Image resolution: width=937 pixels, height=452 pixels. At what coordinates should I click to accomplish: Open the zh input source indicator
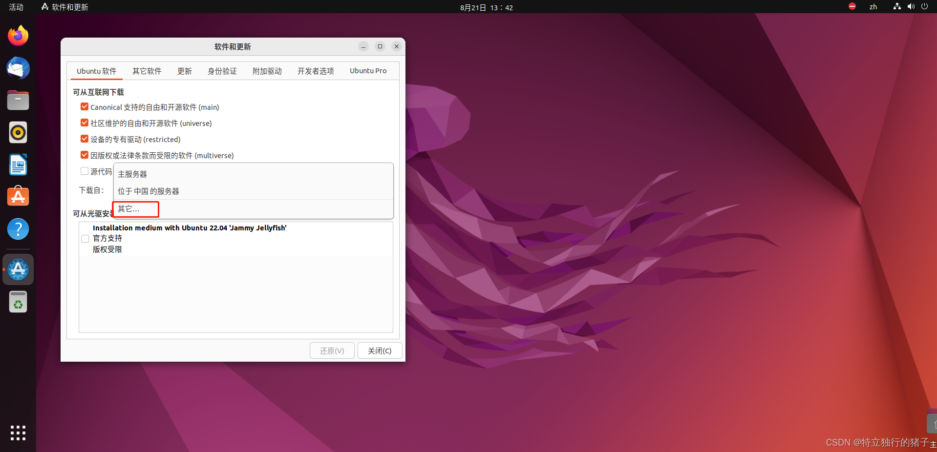click(873, 7)
